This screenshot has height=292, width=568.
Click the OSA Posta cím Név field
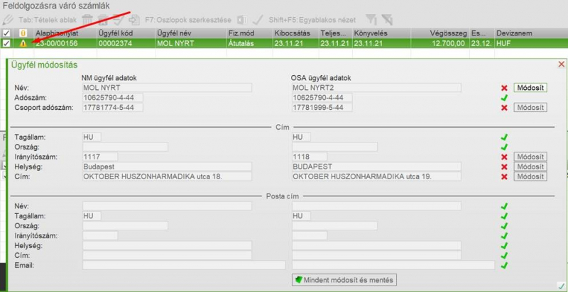tap(376, 206)
